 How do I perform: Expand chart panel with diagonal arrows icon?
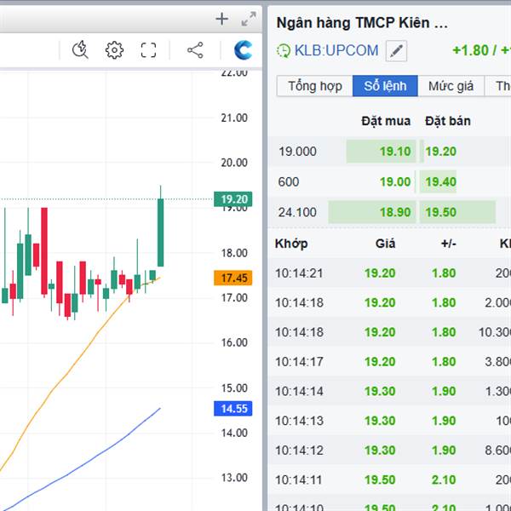click(249, 19)
